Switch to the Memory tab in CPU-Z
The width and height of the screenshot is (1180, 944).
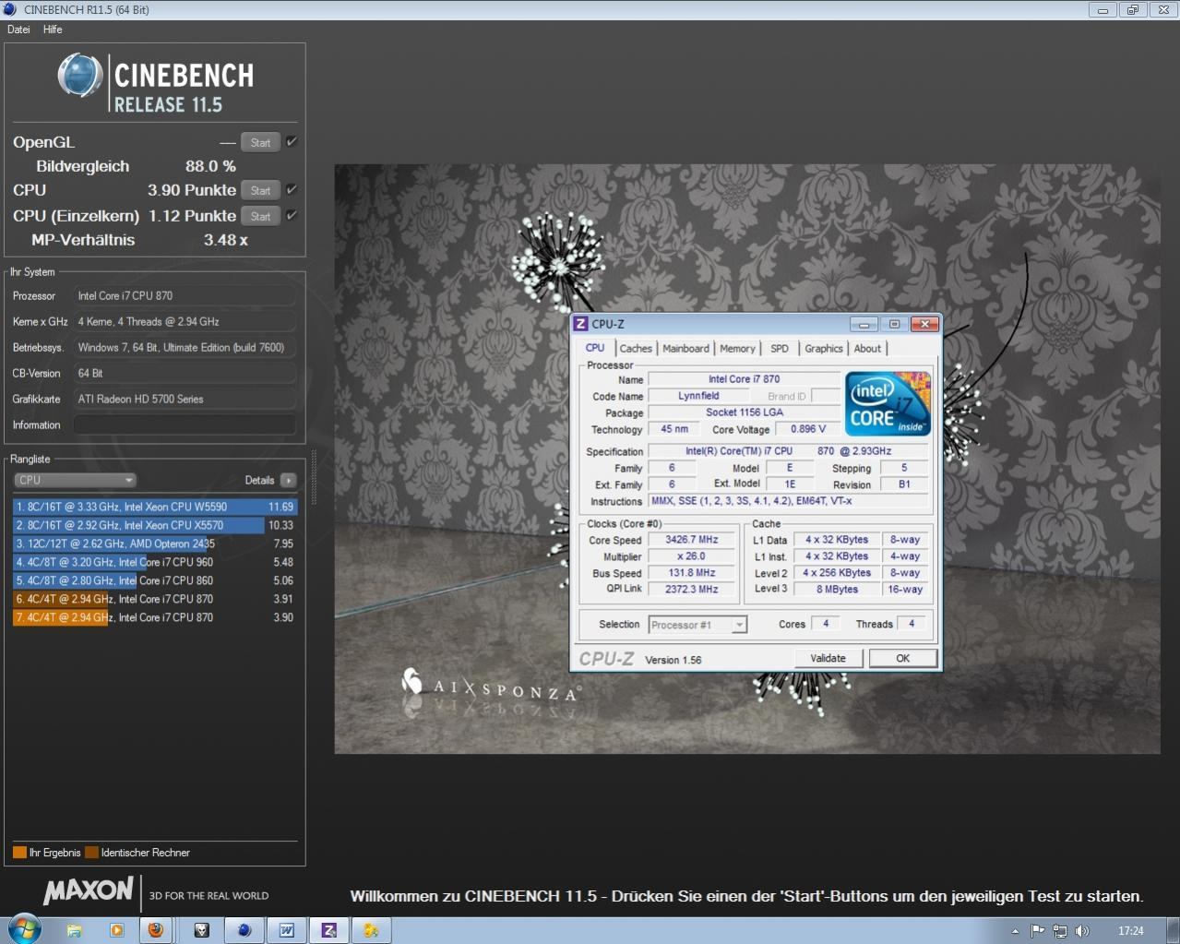coord(737,349)
